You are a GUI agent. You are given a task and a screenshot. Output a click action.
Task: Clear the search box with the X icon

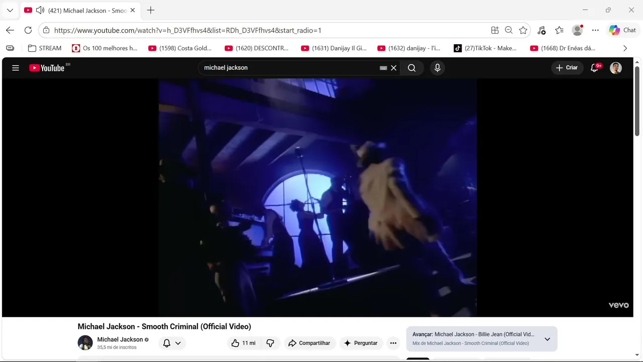tap(394, 68)
